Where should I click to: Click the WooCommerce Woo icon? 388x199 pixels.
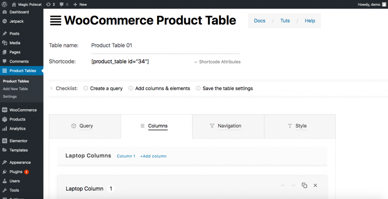5,110
